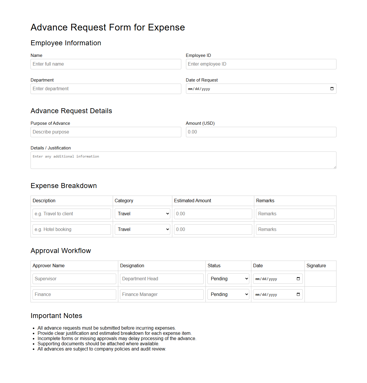Open Category dropdown for second expense row
The image size is (367, 383).
click(x=142, y=230)
